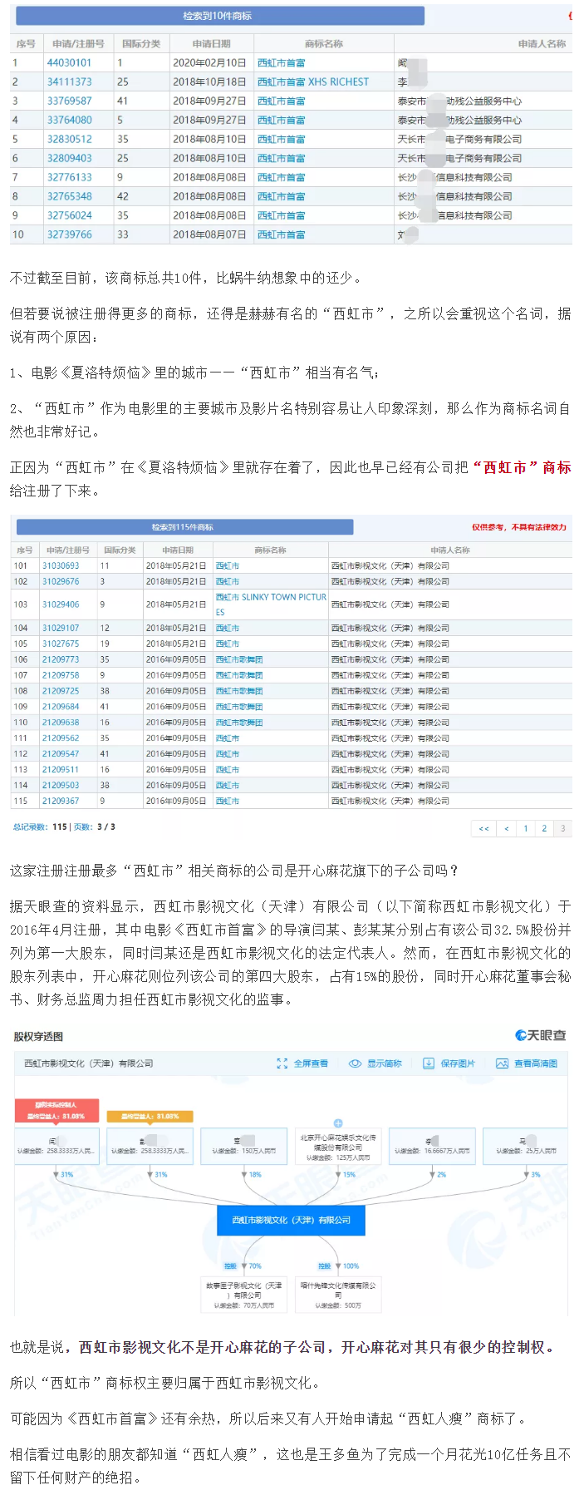Open registration number 21209547
Viewport: 584px width, 1500px height.
click(x=61, y=753)
